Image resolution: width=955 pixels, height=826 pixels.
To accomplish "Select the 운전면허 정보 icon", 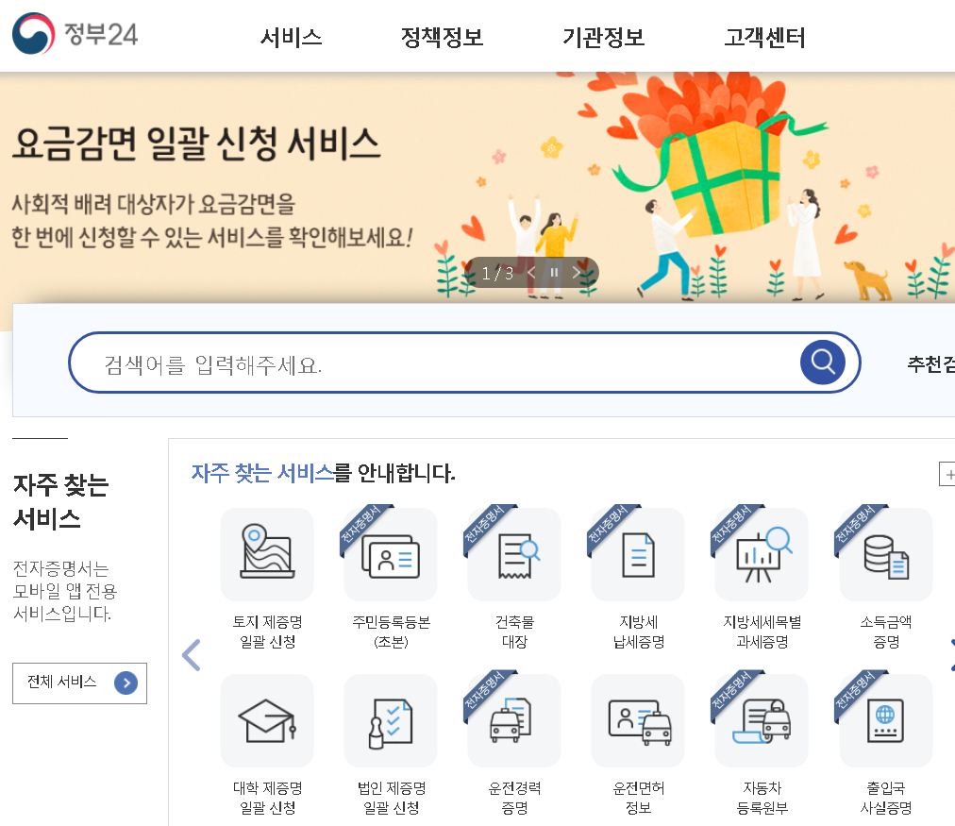I will (x=637, y=719).
